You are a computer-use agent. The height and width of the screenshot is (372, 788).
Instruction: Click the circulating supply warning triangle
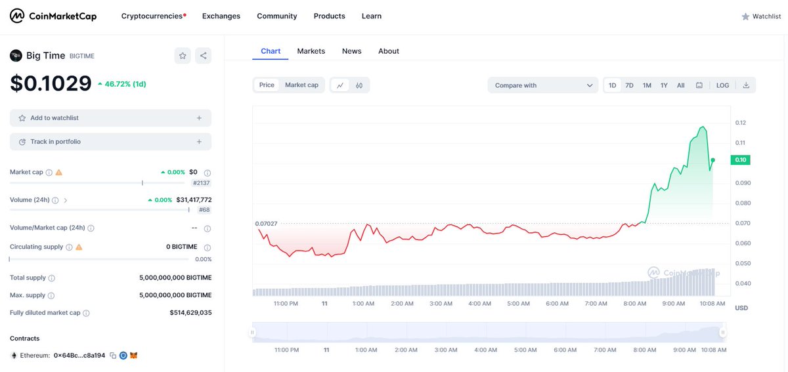pyautogui.click(x=79, y=247)
